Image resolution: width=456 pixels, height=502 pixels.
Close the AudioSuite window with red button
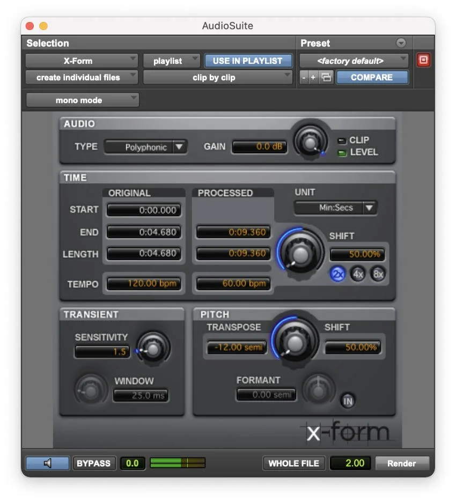coord(30,26)
